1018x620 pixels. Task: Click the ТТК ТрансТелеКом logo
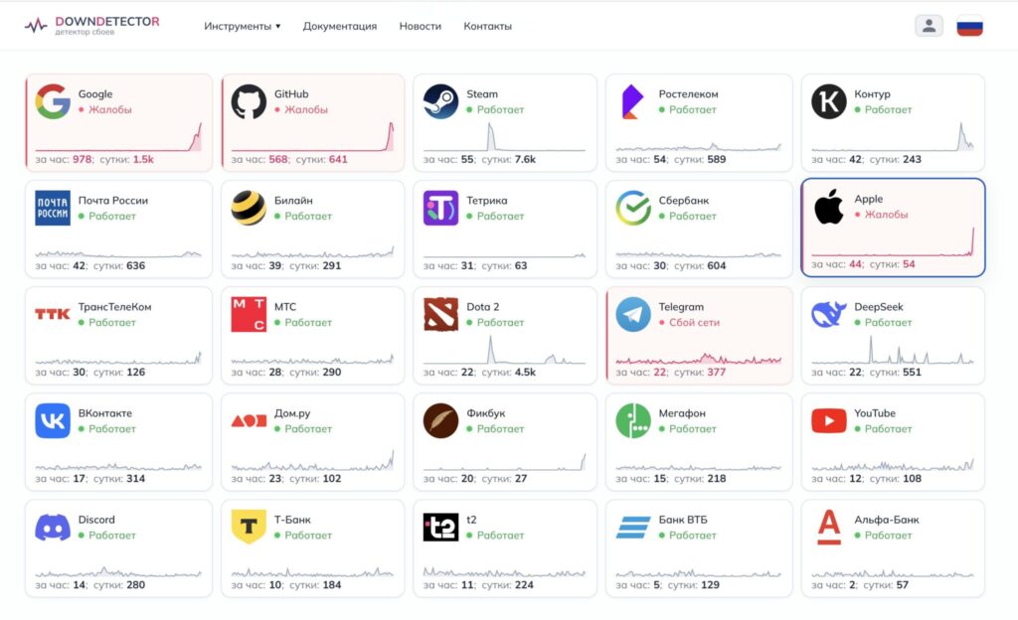[x=53, y=314]
